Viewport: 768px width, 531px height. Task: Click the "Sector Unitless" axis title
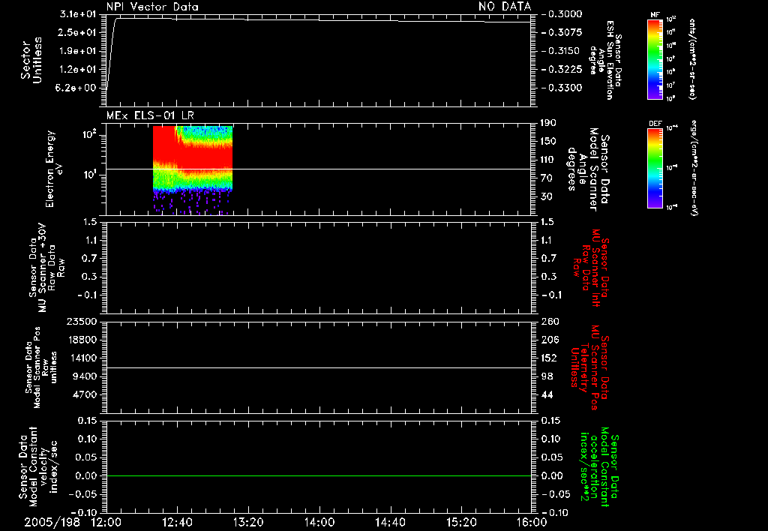[x=31, y=60]
